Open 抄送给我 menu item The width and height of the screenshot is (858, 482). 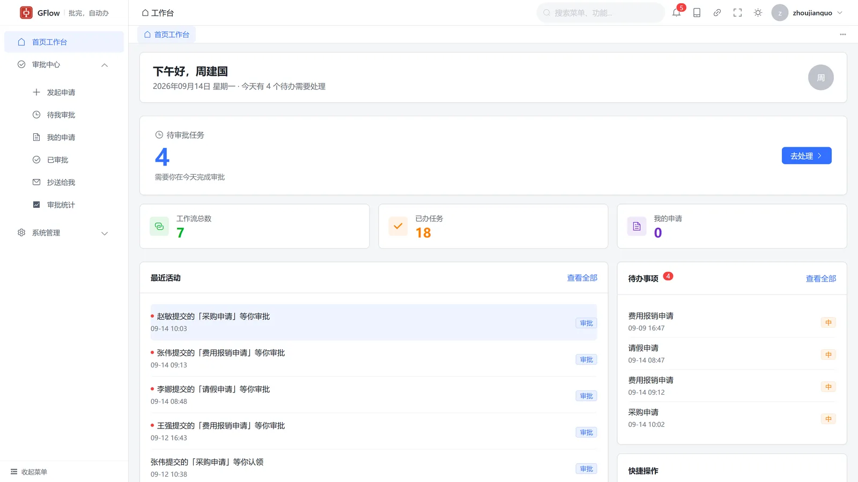64,182
